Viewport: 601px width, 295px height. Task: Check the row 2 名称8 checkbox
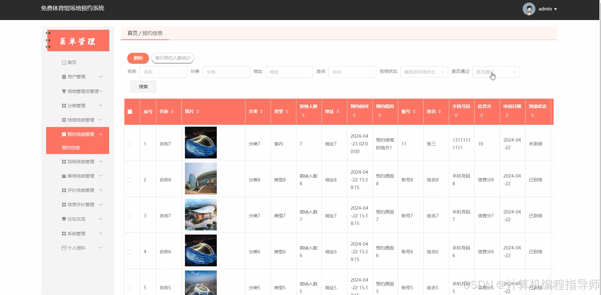click(130, 180)
